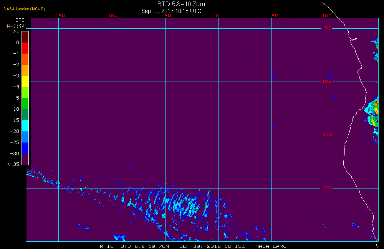Click the '10S' latitude label
The width and height of the screenshot is (384, 249).
coord(327,81)
